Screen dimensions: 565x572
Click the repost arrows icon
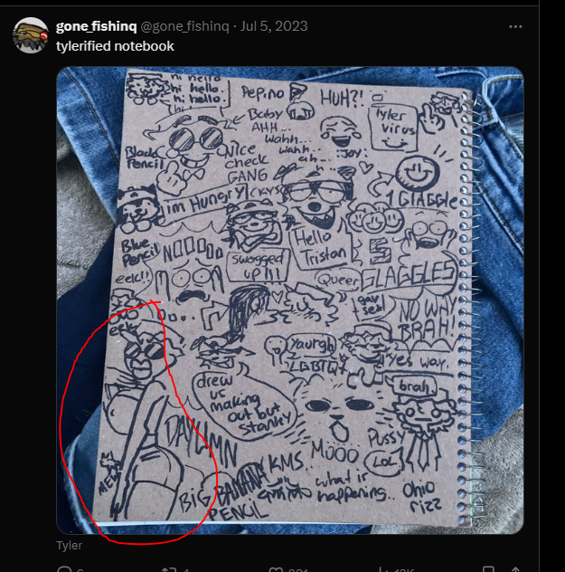(169, 569)
